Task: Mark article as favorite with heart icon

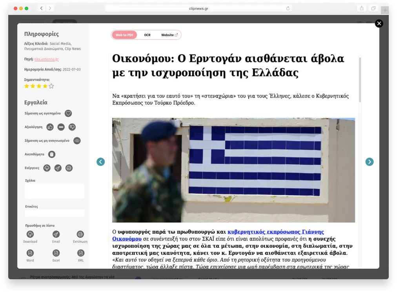Action: coord(68,113)
